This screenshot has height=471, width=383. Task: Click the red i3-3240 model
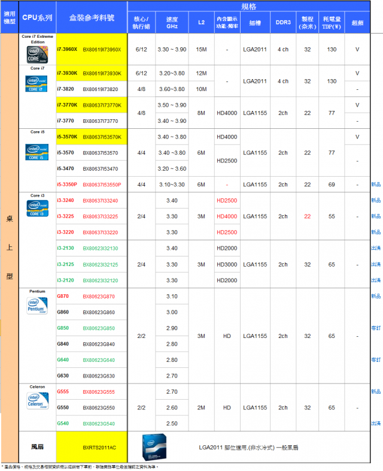(x=65, y=200)
